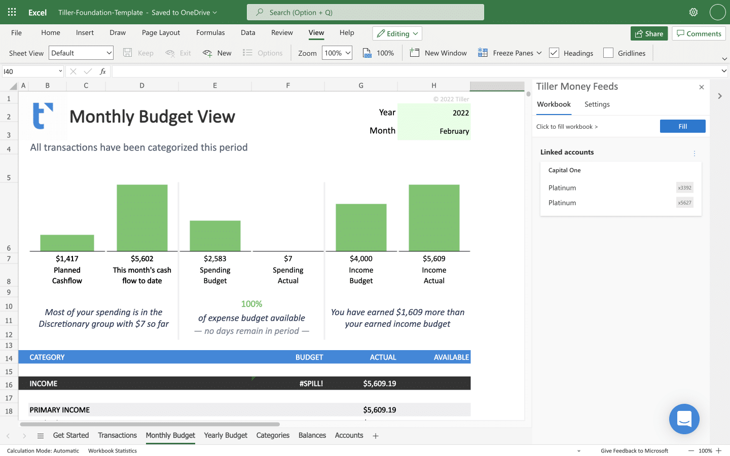
Task: Click the Exit sheet view icon
Action: coord(170,53)
